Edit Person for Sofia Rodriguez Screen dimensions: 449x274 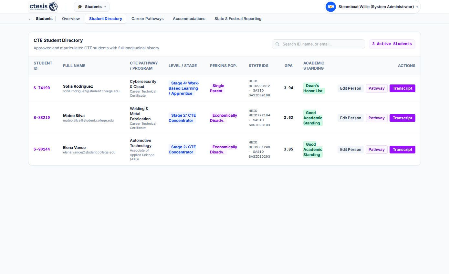click(350, 88)
